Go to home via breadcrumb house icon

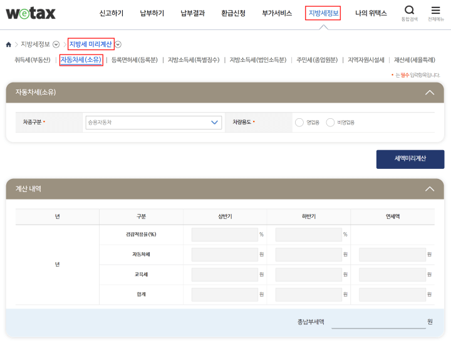[8, 44]
